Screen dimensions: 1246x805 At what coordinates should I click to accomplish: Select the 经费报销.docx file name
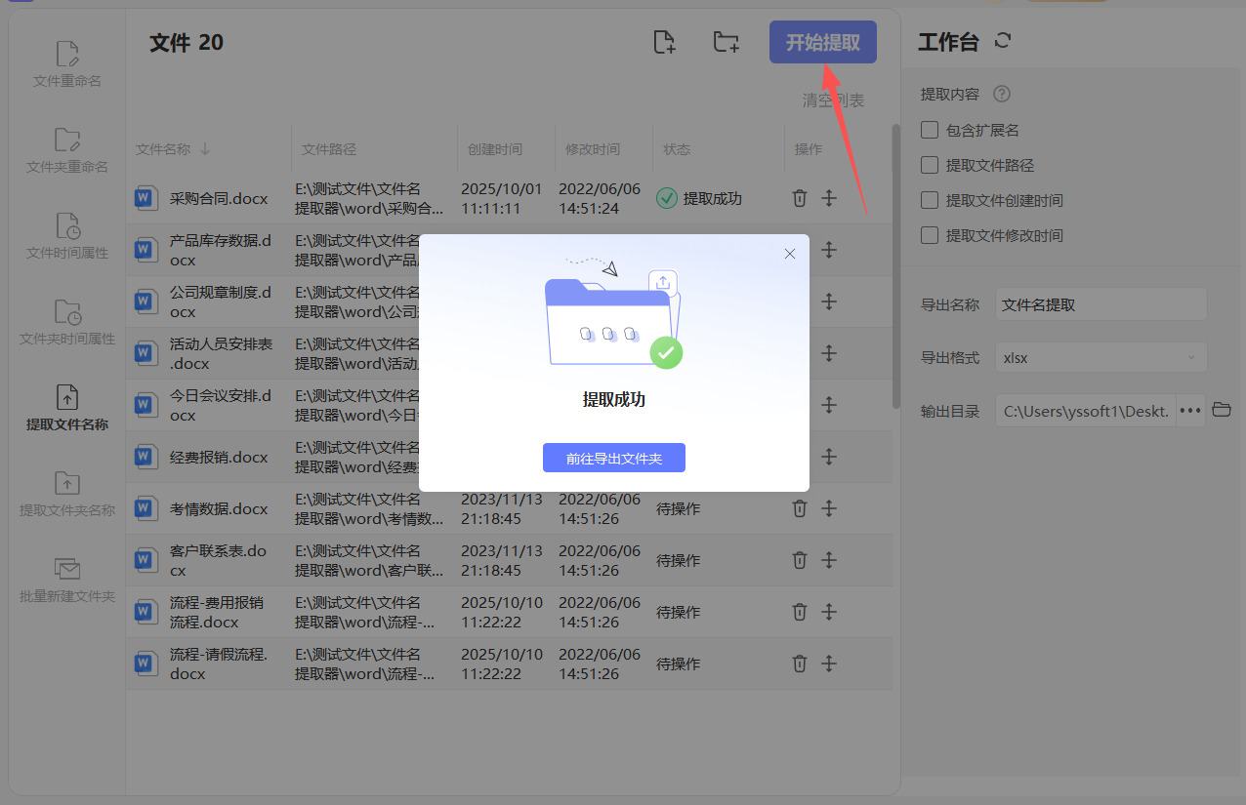(219, 457)
